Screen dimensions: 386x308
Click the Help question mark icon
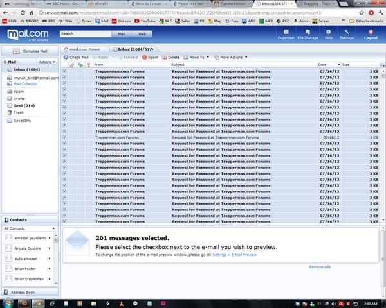coord(329,32)
